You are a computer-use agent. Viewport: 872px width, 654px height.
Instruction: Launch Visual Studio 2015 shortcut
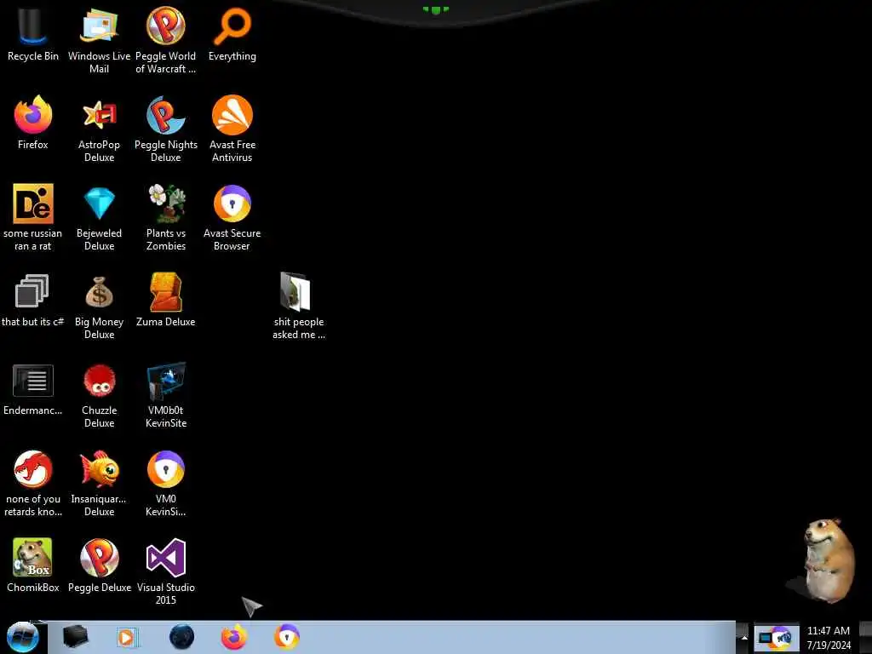166,571
